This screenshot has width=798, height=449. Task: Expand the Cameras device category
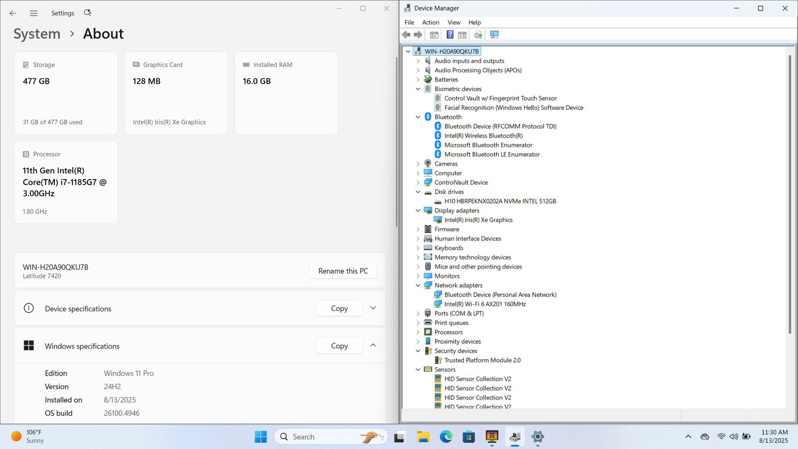(418, 164)
